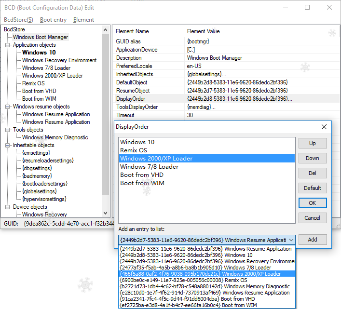Screen dimensions: 341x309
Task: Select {badmemory} in the tree
Action: (37, 176)
